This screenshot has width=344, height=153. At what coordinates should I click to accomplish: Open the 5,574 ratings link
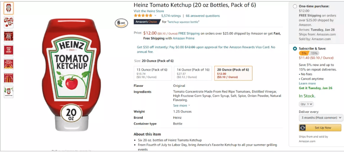pyautogui.click(x=171, y=16)
